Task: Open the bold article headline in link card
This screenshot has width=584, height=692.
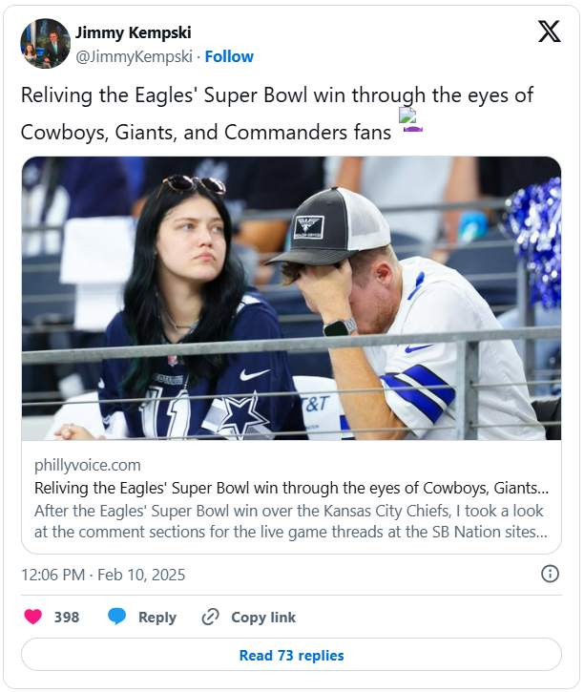Action: pos(291,488)
